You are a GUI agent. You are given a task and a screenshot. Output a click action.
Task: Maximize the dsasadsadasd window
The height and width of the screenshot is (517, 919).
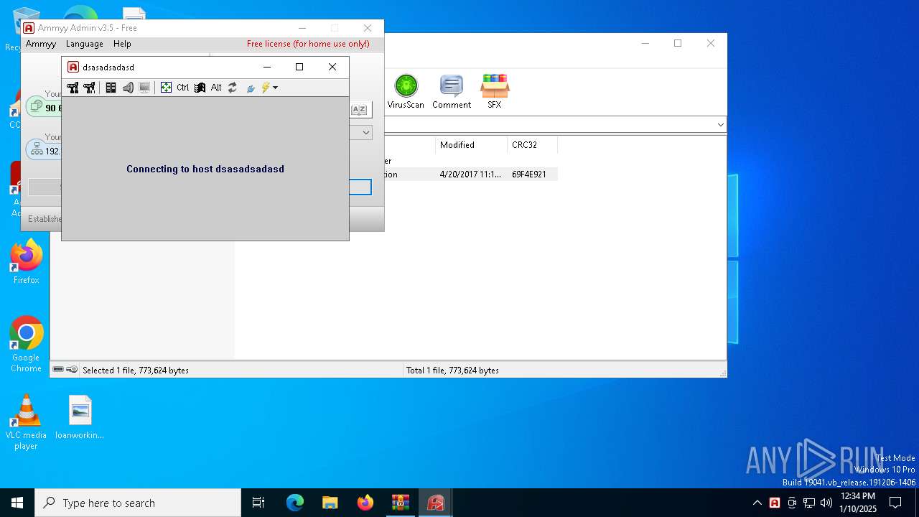click(x=299, y=67)
